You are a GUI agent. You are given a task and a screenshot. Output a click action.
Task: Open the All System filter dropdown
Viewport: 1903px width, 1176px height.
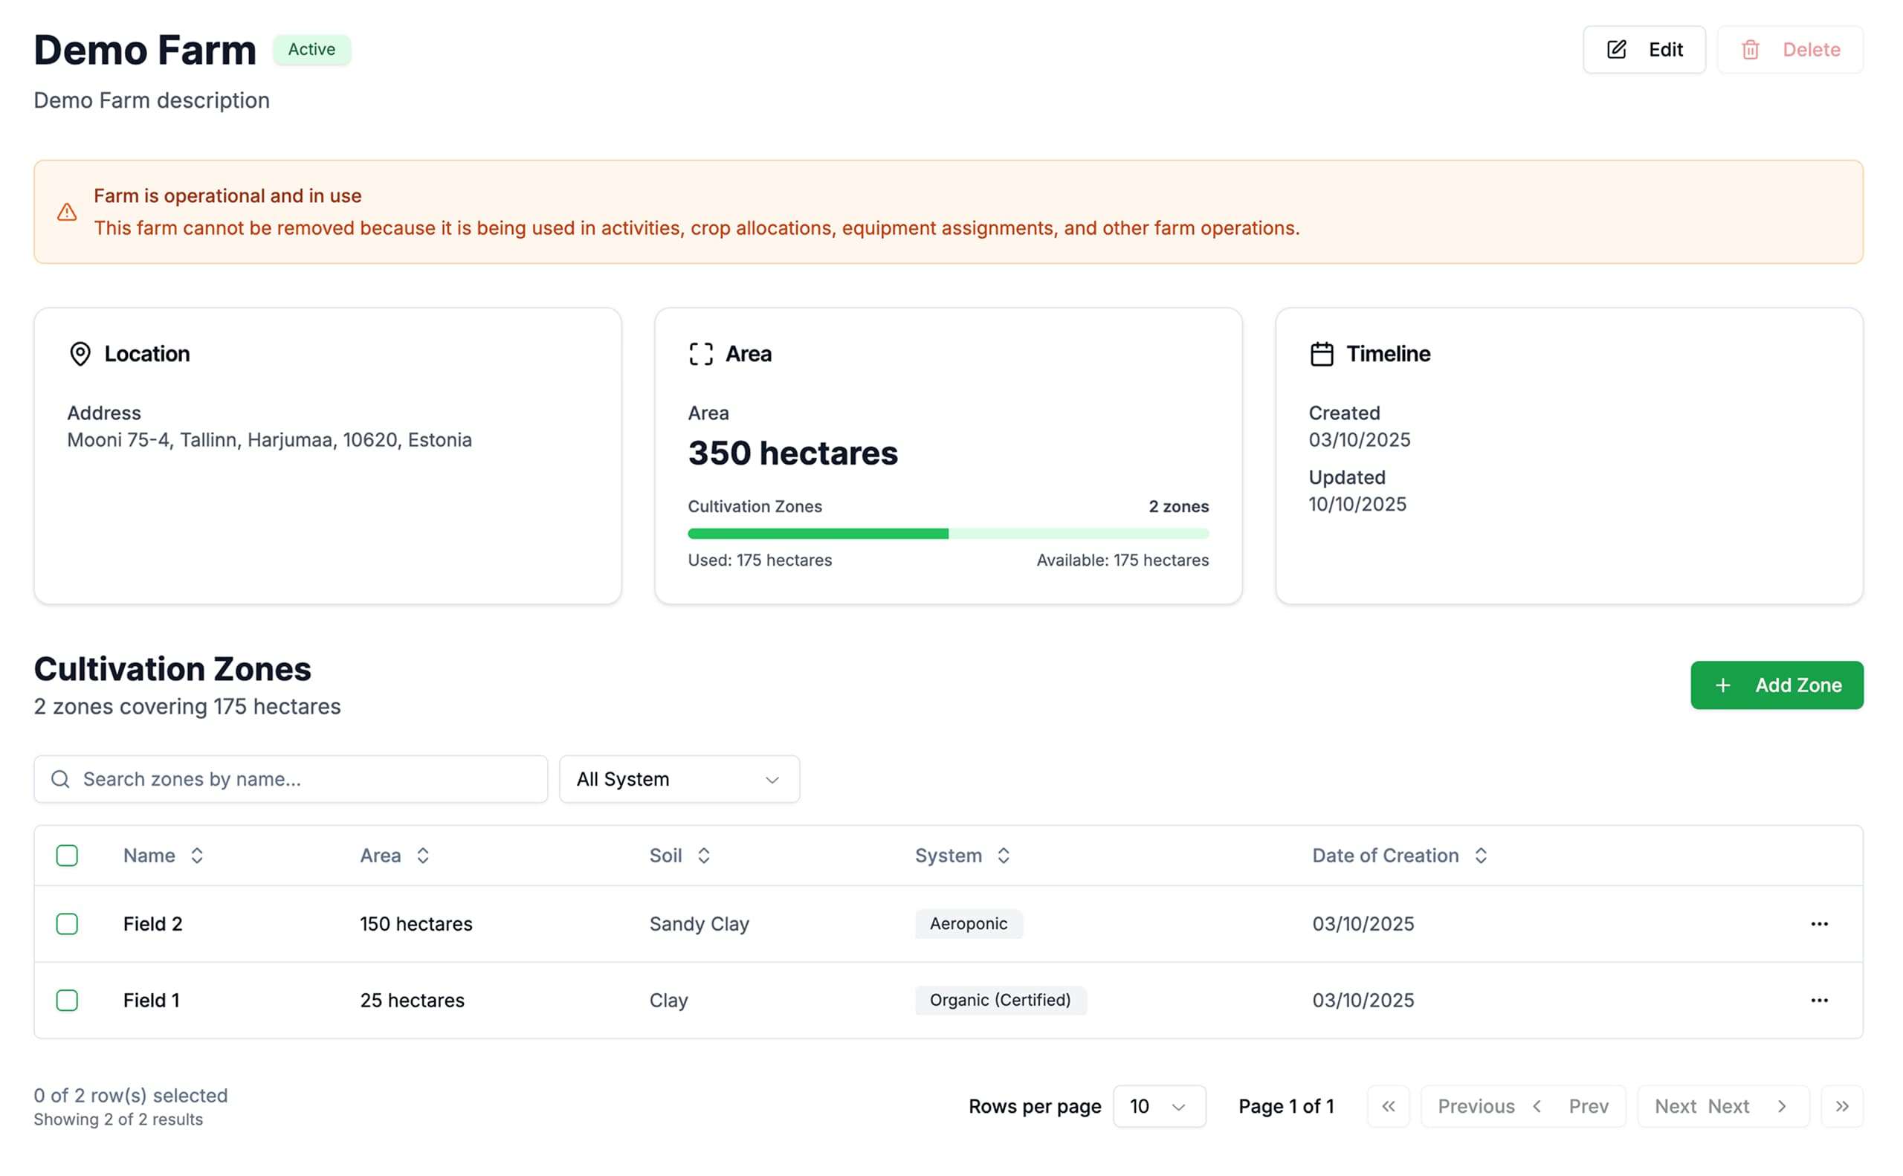(679, 778)
